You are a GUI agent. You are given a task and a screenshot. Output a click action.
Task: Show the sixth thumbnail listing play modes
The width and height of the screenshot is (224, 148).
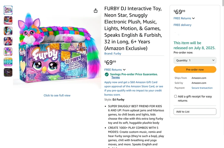point(8,62)
